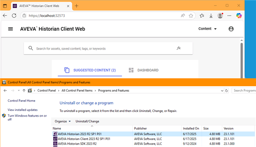The image size is (256, 147).
Task: Switch to the Dashboard tab
Action: 143,70
